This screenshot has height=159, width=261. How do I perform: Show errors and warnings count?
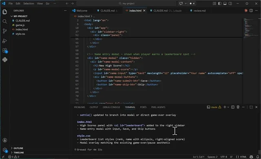[x=14, y=157]
